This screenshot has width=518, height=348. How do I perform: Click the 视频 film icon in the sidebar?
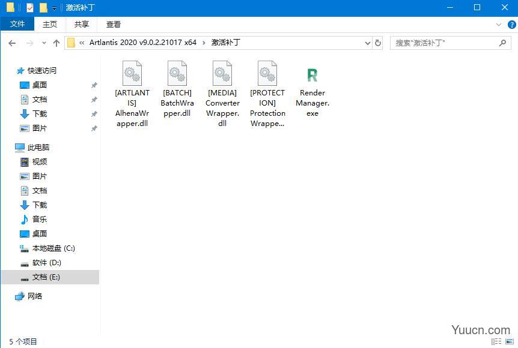click(25, 162)
